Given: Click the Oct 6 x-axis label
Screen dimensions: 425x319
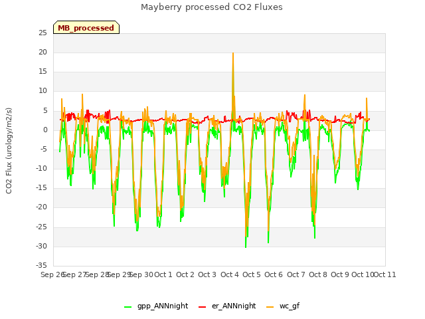Looking at the screenshot, I should tap(274, 274).
